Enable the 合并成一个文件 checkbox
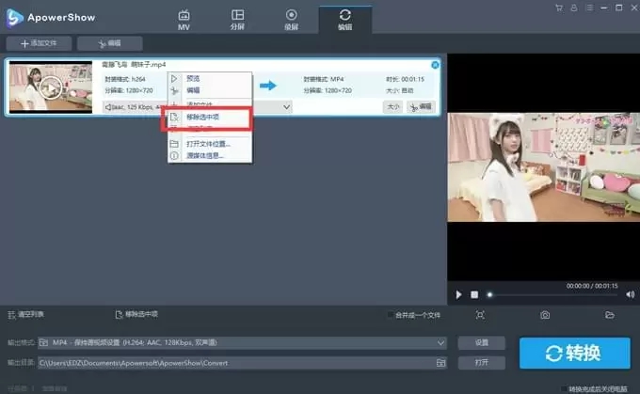Image resolution: width=640 pixels, height=394 pixels. pos(392,315)
